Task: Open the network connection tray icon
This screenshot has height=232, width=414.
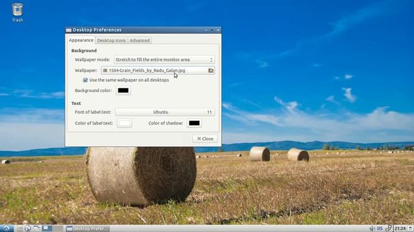Action: click(x=389, y=228)
